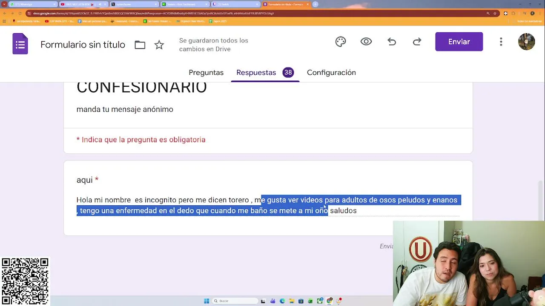
Task: Click the QR code image
Action: [x=25, y=281]
